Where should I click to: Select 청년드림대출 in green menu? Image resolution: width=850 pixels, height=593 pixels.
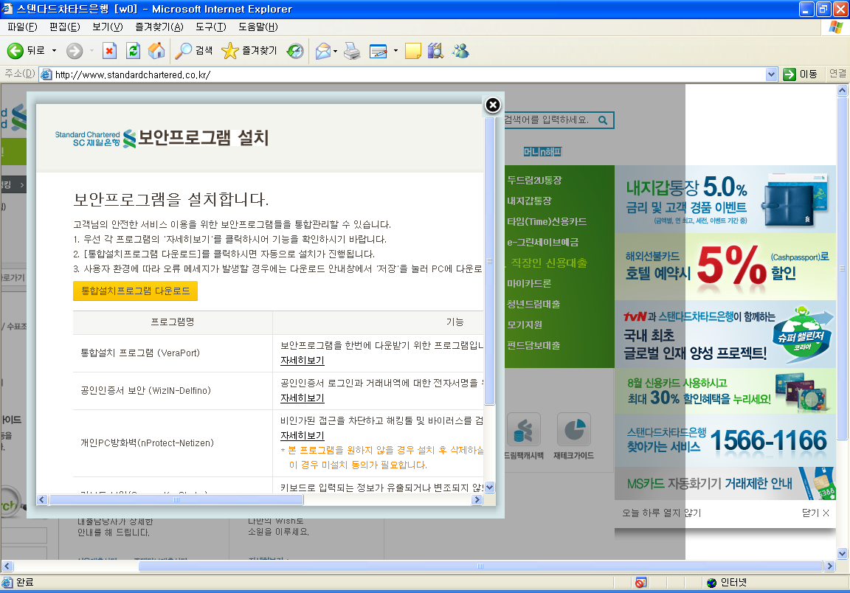click(x=533, y=304)
